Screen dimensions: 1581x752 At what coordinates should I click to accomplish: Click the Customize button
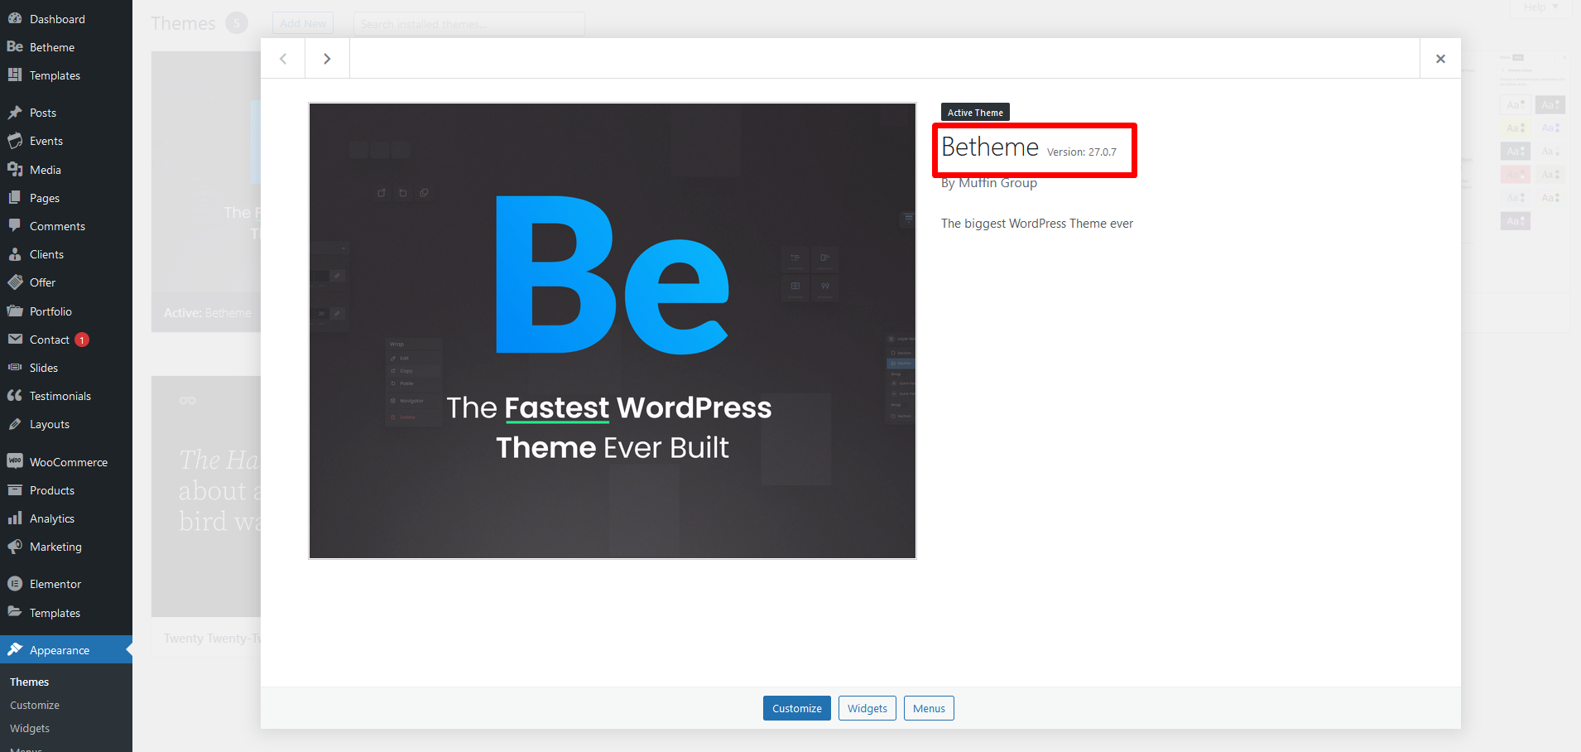pos(796,708)
